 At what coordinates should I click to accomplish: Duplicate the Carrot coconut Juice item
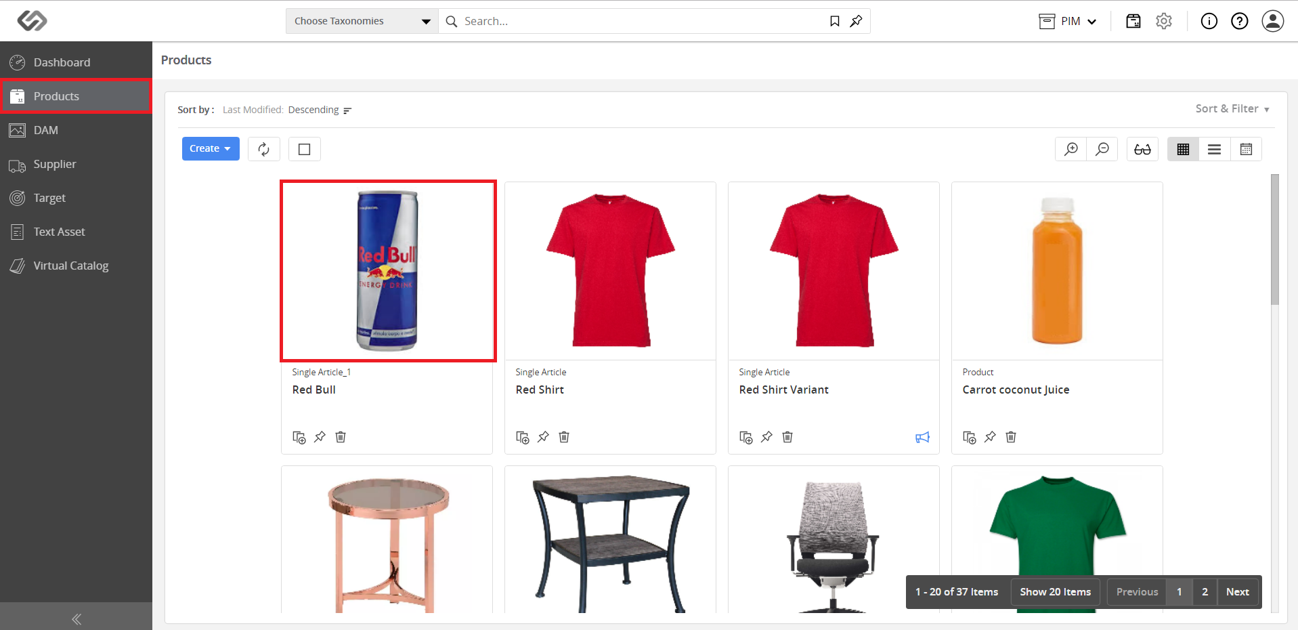tap(969, 437)
